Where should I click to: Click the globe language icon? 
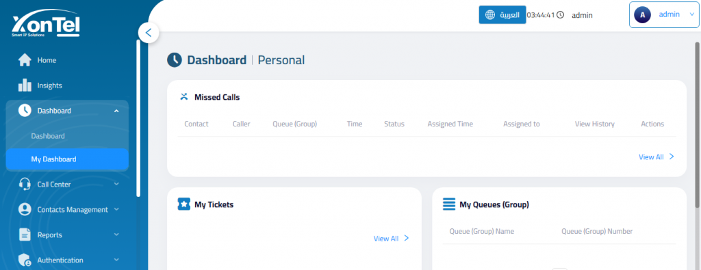490,15
